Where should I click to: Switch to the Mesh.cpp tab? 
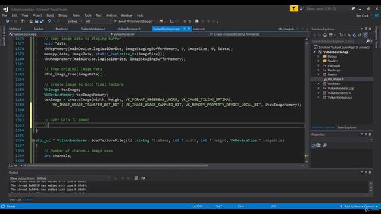(x=62, y=29)
